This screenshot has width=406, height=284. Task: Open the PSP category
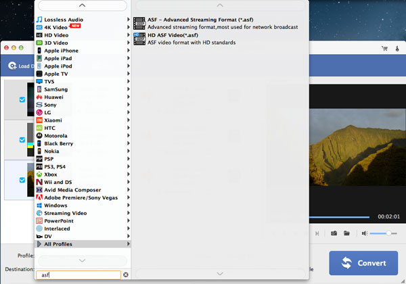tap(83, 159)
